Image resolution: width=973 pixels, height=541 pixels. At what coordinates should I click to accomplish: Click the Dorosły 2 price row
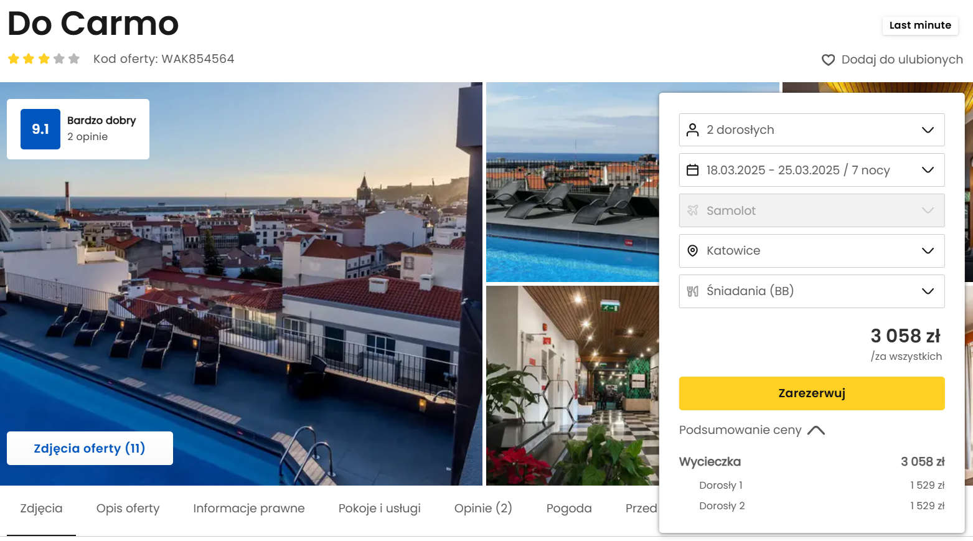pos(822,506)
